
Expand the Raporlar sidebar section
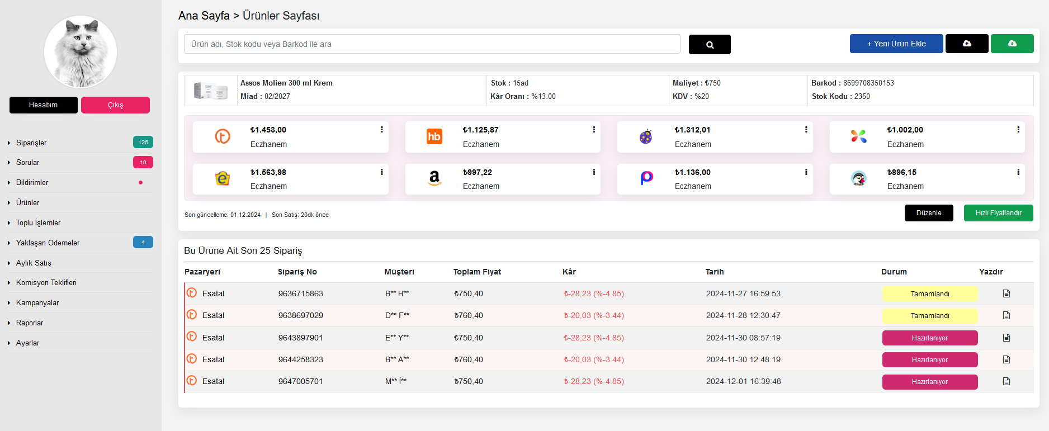(x=30, y=323)
